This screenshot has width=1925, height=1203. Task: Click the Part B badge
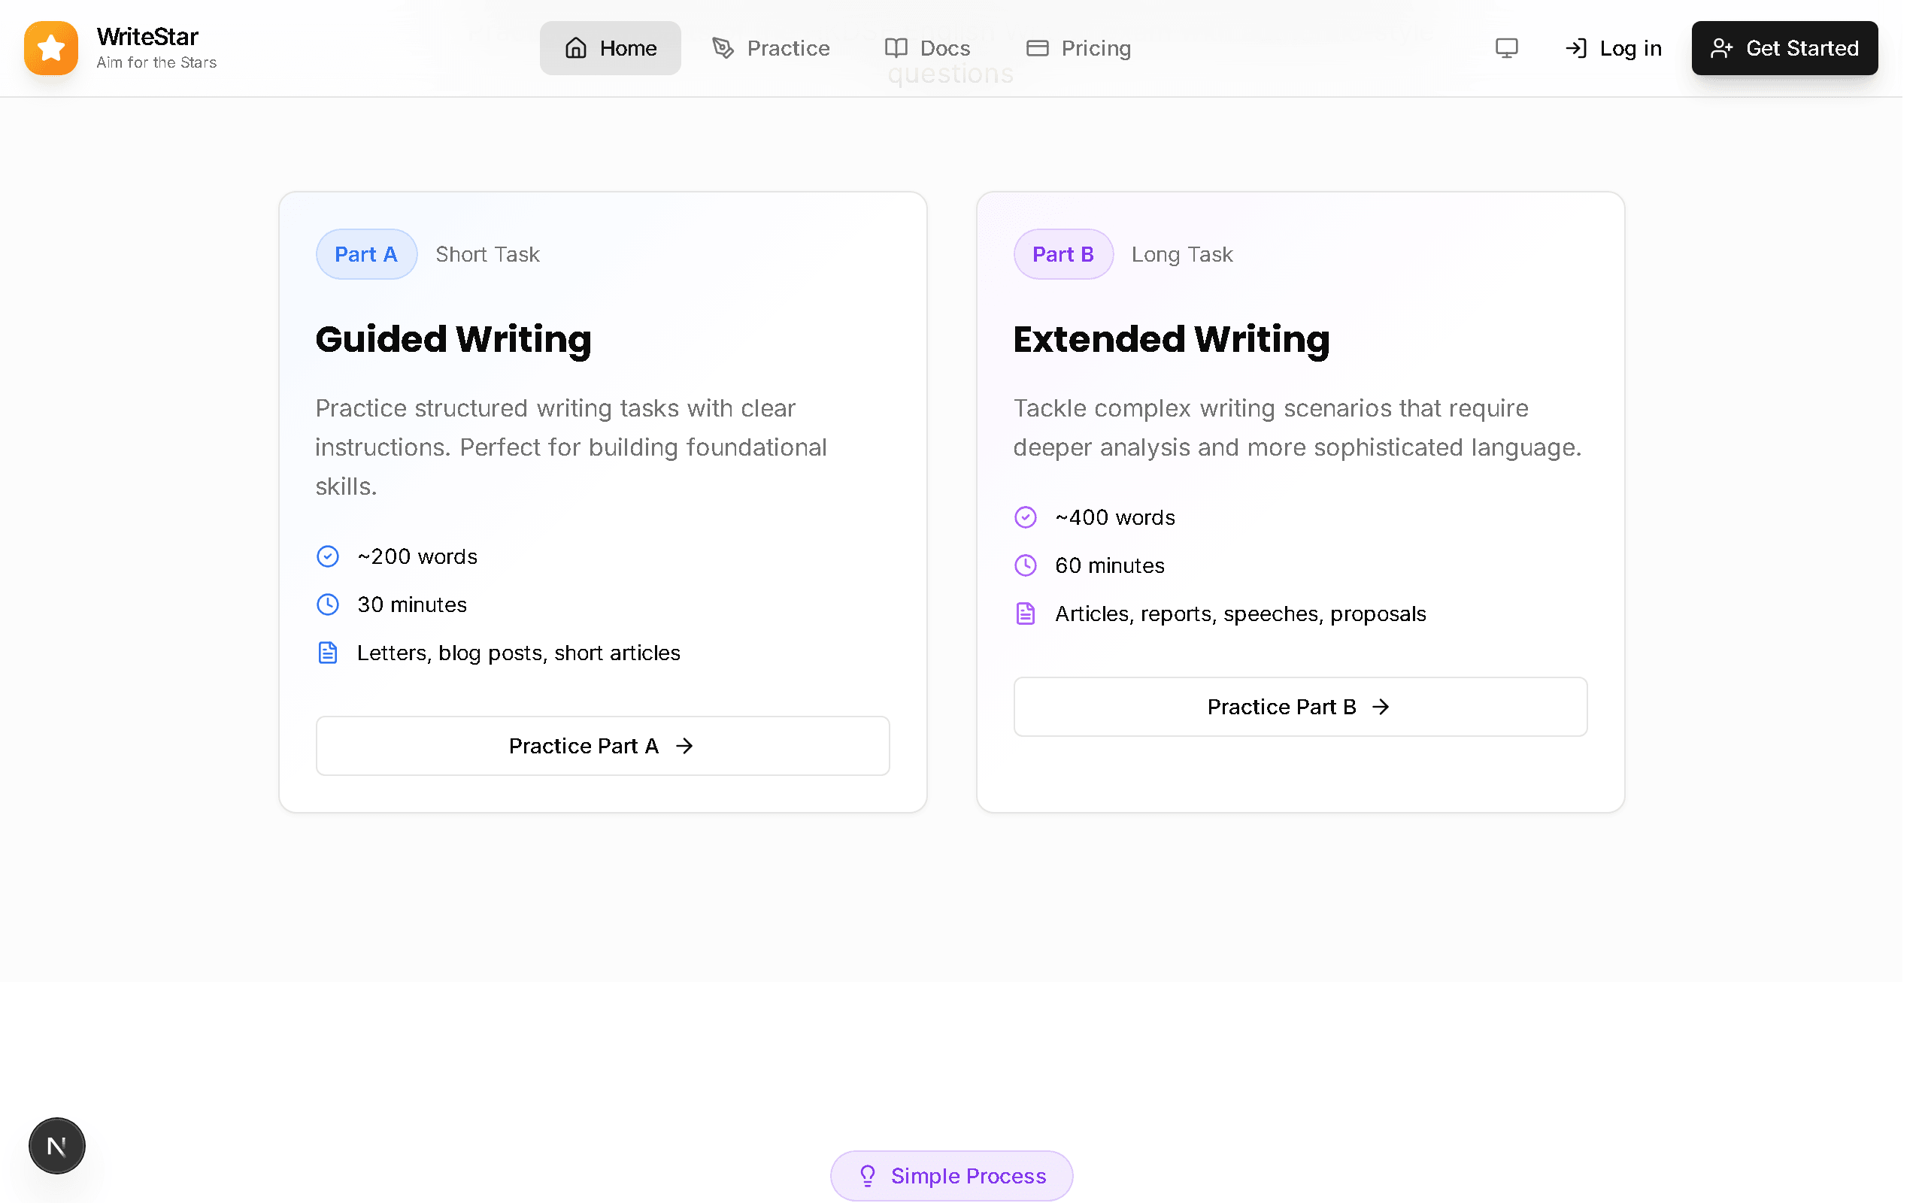[x=1063, y=254]
